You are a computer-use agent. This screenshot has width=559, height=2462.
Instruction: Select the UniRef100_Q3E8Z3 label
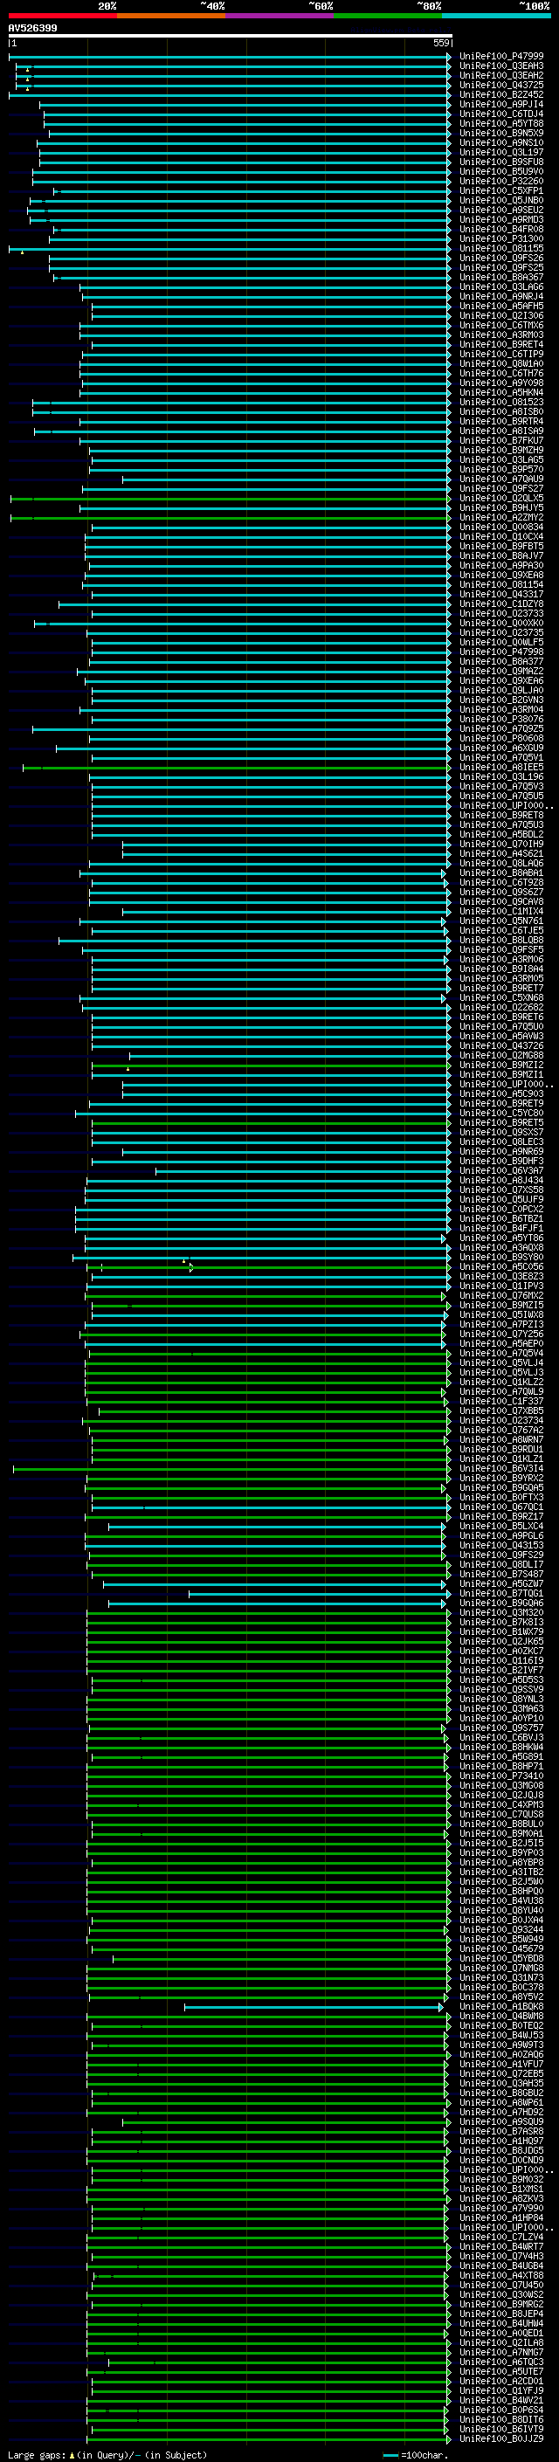(x=501, y=1276)
